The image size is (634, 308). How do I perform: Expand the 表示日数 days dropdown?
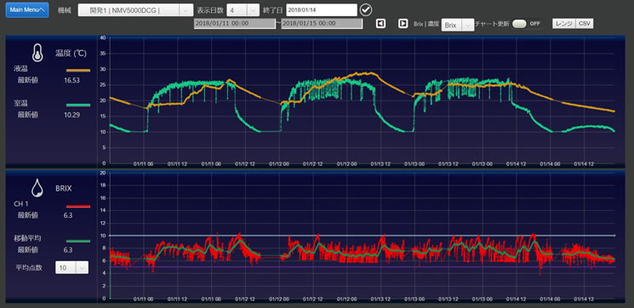(243, 10)
